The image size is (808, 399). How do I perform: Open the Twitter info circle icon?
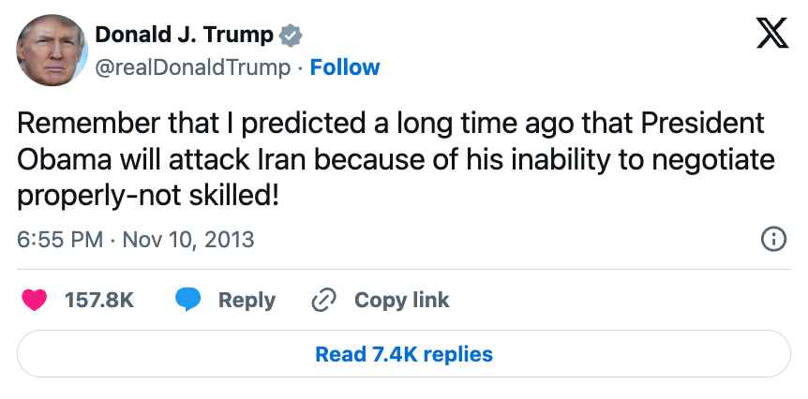[x=772, y=239]
